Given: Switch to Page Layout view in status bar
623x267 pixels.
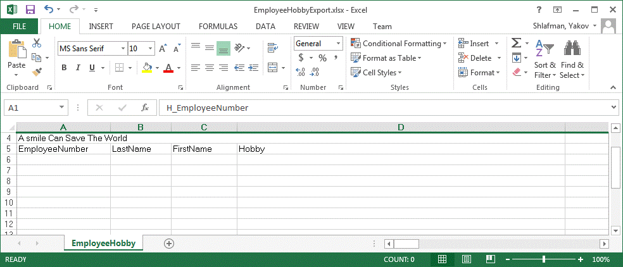Looking at the screenshot, I should click(466, 259).
